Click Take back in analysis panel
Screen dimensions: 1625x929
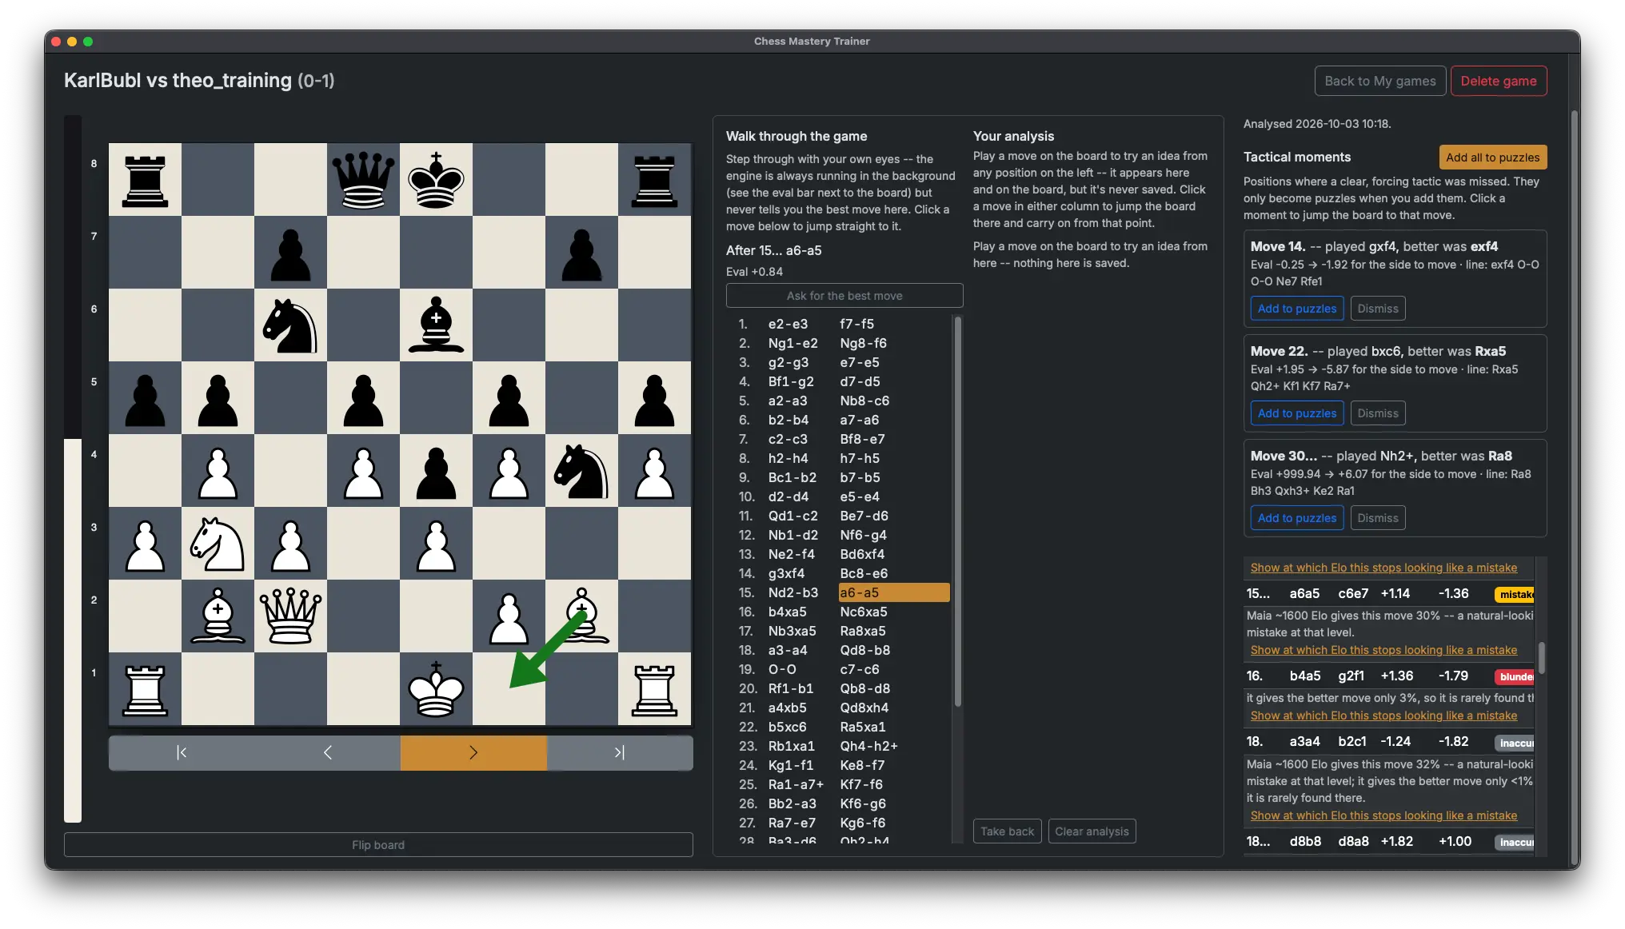coord(1007,831)
